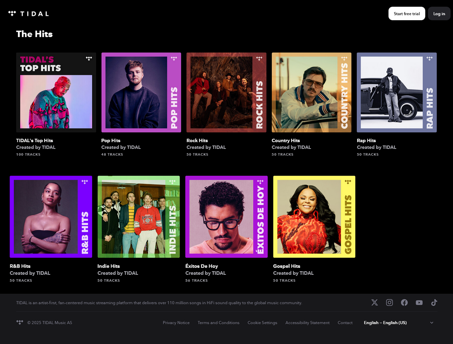Click the Rock Hits title below cover
The width and height of the screenshot is (453, 344).
pyautogui.click(x=197, y=140)
